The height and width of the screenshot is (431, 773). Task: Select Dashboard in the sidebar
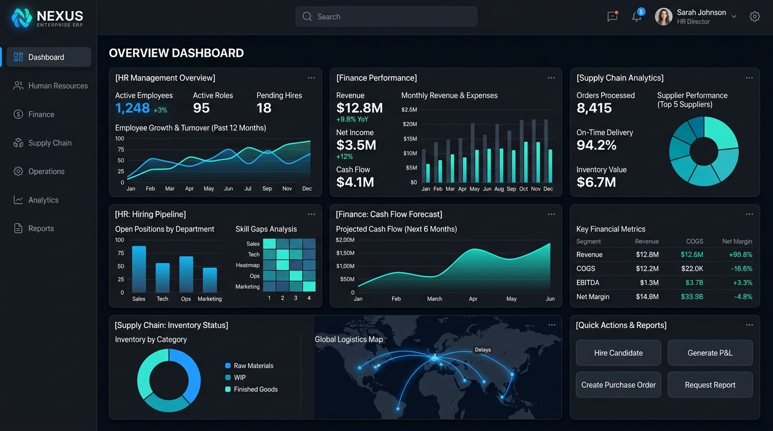[x=49, y=57]
